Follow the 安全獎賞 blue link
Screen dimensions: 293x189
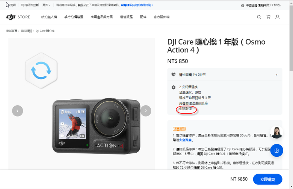[x=185, y=140]
